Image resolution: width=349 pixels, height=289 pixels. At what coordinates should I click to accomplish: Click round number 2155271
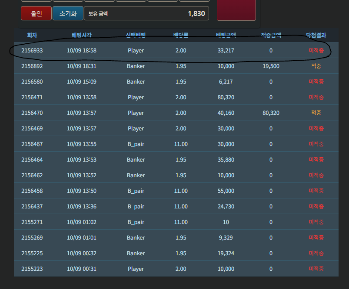tap(32, 222)
